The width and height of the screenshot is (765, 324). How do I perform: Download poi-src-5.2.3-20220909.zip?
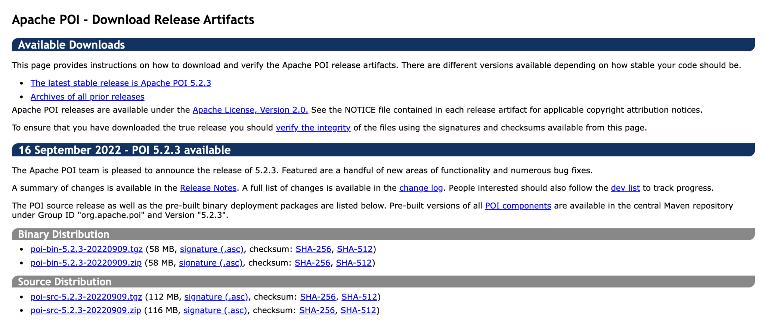(x=86, y=310)
